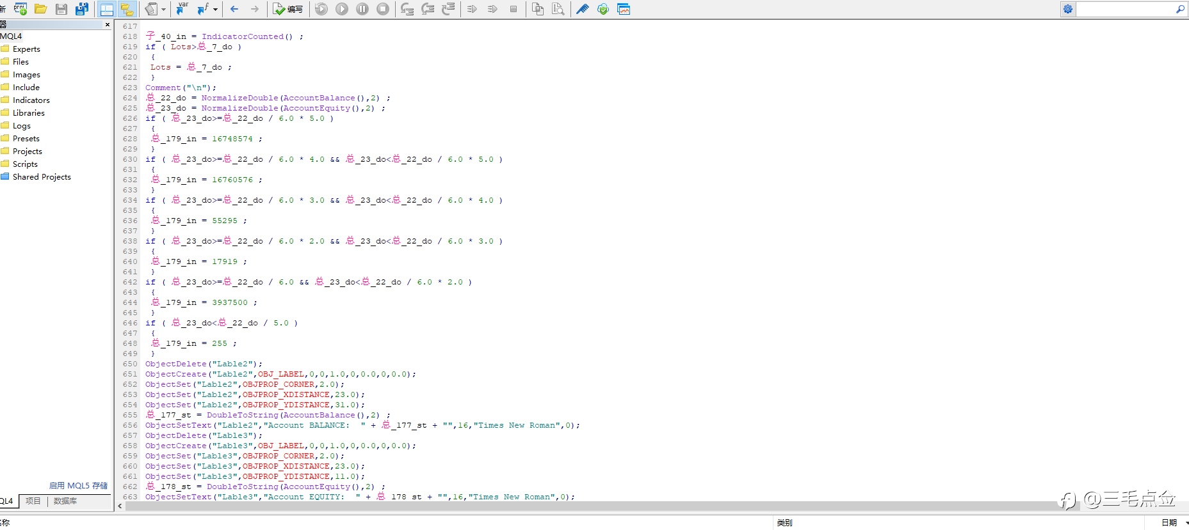Open the styler toolbar icon

point(151,9)
